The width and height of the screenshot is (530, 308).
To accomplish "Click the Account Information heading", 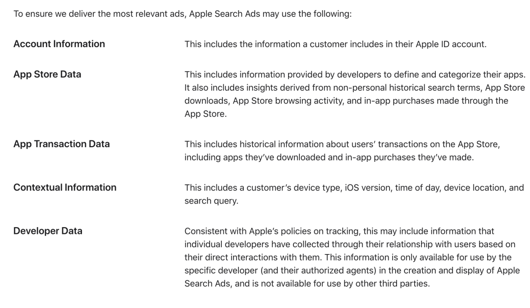I will [x=59, y=44].
